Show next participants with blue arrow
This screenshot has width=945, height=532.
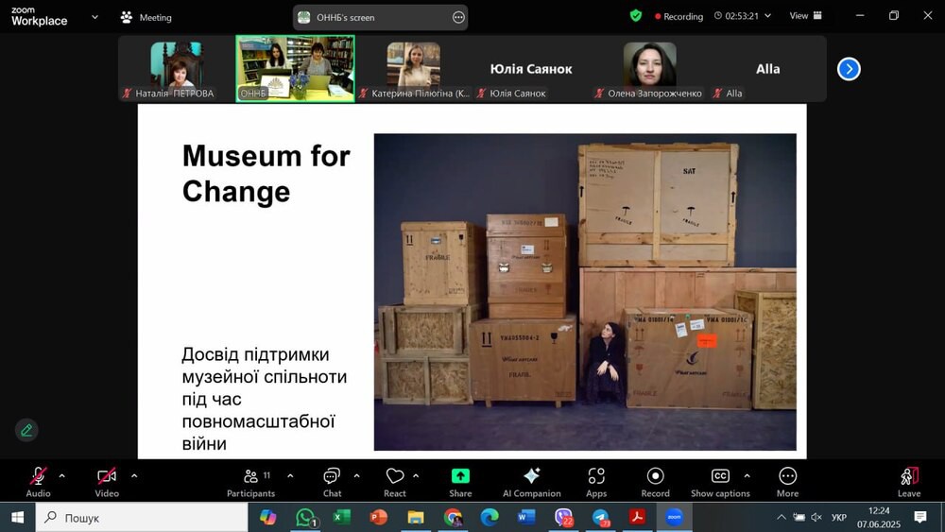click(849, 69)
